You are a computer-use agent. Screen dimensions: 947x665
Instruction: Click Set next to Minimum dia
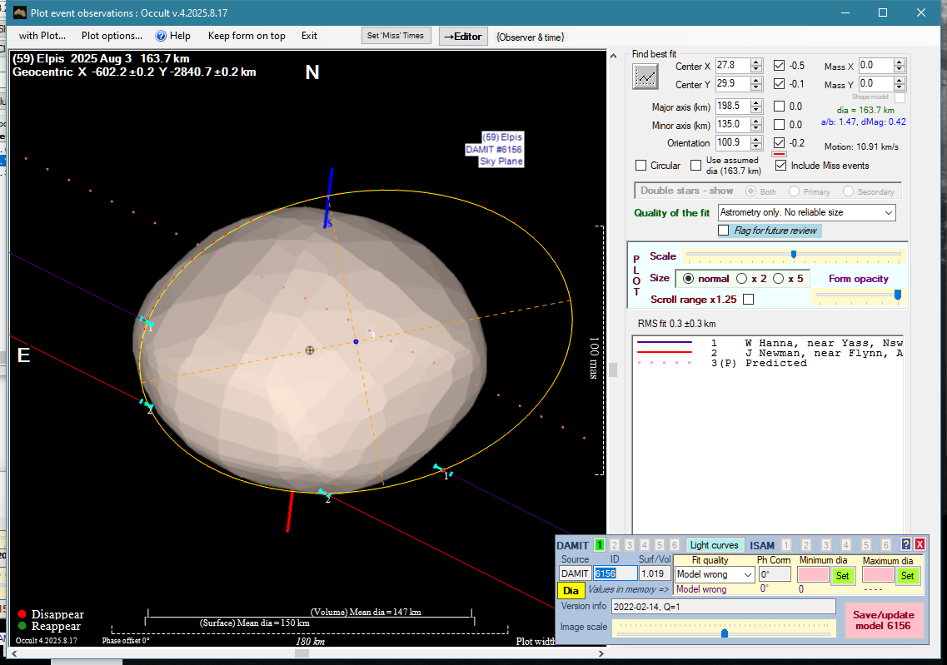842,575
